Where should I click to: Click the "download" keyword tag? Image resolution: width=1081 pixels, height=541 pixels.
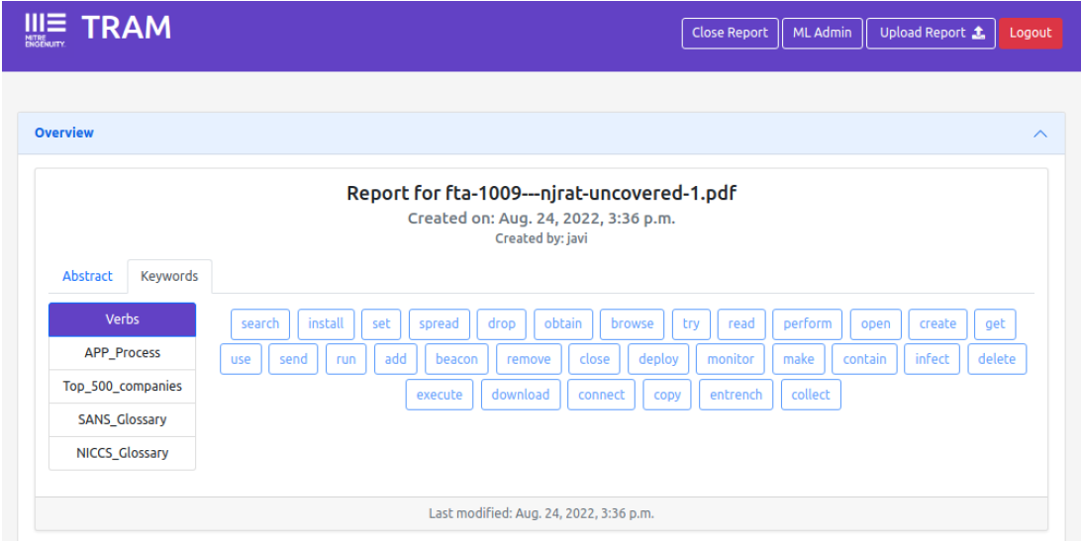tap(521, 395)
